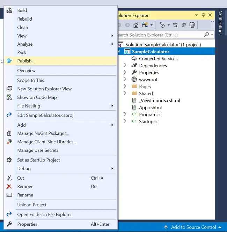Choose Edit SampleCalculator.csproj
This screenshot has height=232, width=227.
[61, 115]
